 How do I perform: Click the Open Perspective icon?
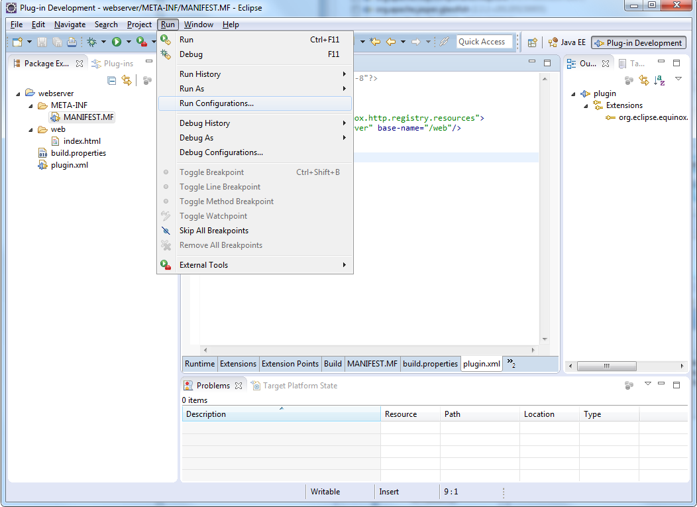point(532,42)
